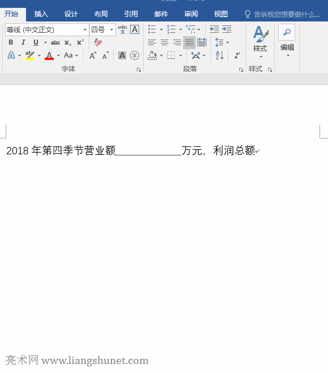Apply the red font color swatch

[49, 55]
